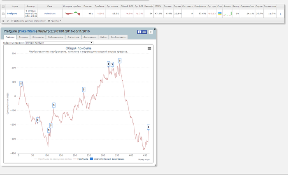
Task: Toggle 'Прибыль за минусом рейка' legend series
Action: coord(53,159)
